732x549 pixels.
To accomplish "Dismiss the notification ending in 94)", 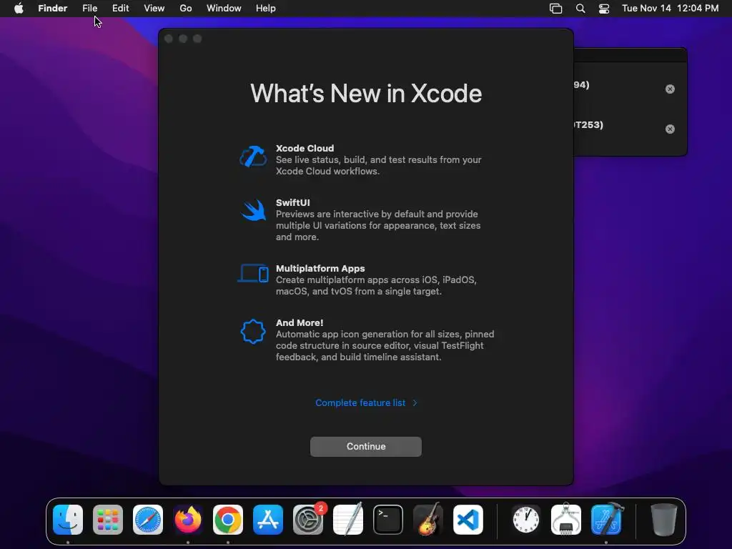I will pyautogui.click(x=670, y=89).
